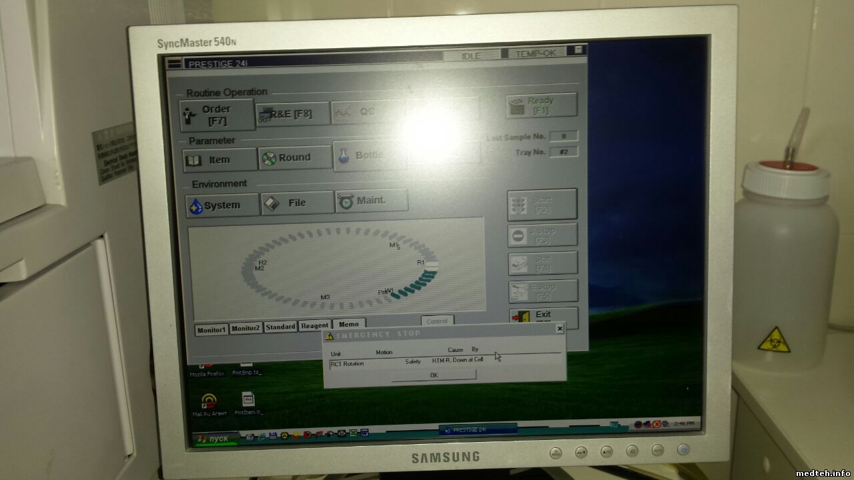Open the File environment button

[297, 203]
